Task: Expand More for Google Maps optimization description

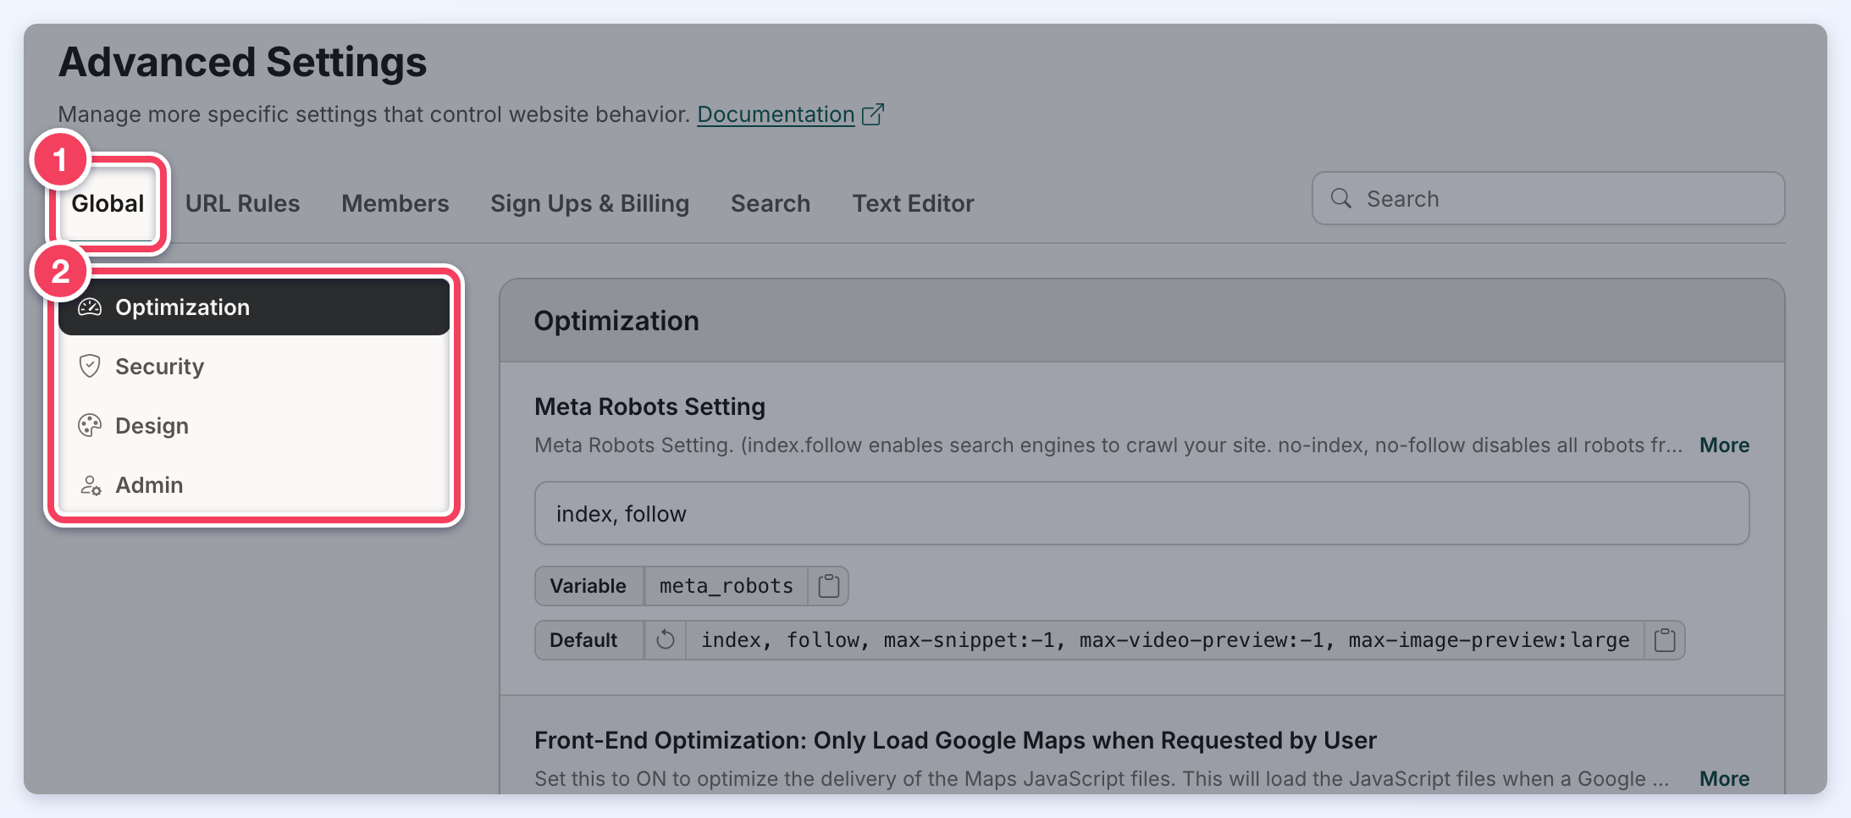Action: (1724, 779)
